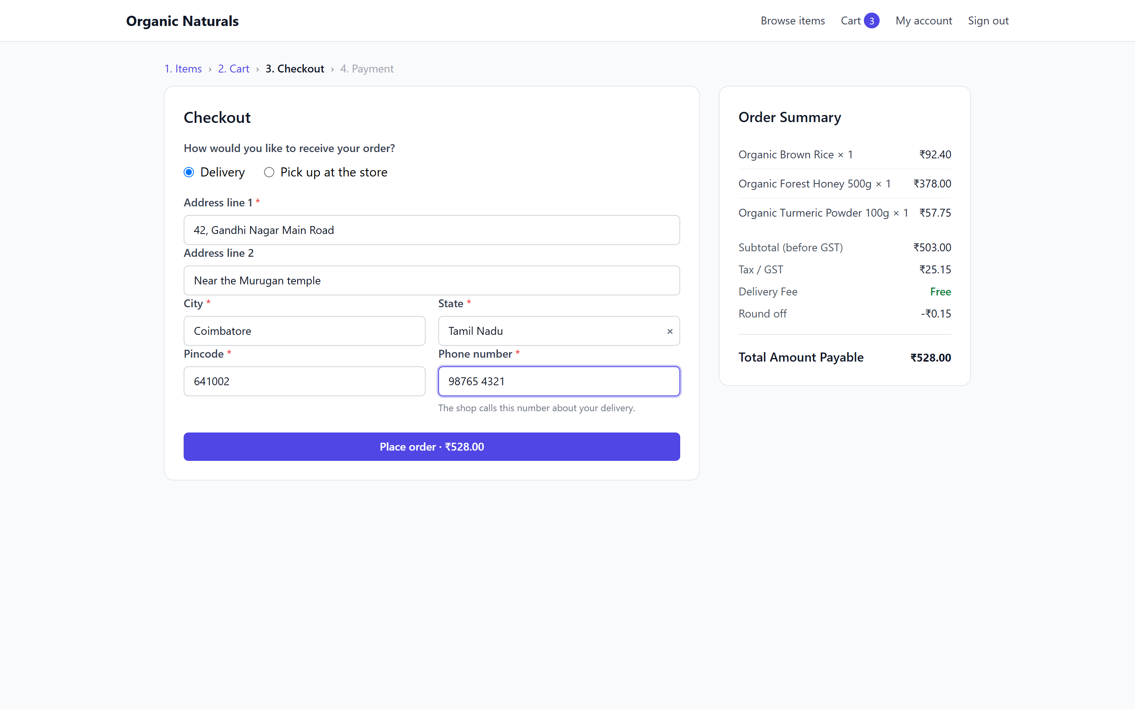Image resolution: width=1135 pixels, height=709 pixels.
Task: Click the Organic Naturals logo
Action: [x=182, y=20]
